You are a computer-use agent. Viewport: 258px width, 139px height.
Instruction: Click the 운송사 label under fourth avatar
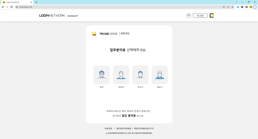160,87
